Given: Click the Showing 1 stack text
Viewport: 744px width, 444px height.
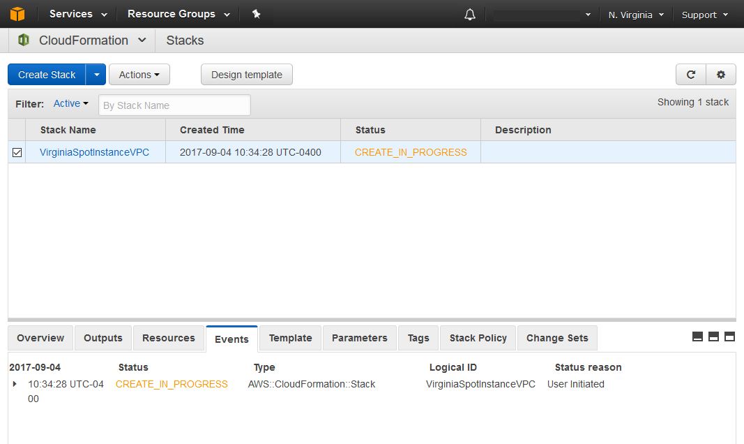Looking at the screenshot, I should 693,102.
